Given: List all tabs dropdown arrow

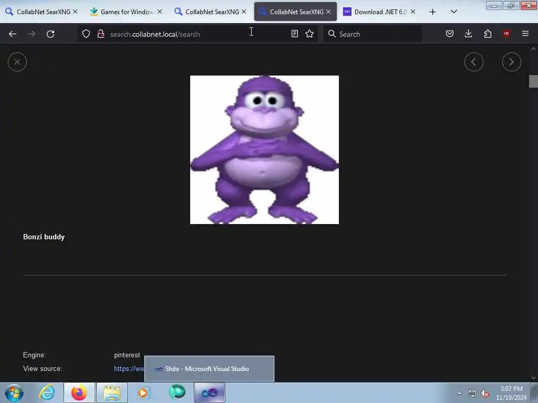Looking at the screenshot, I should point(453,12).
